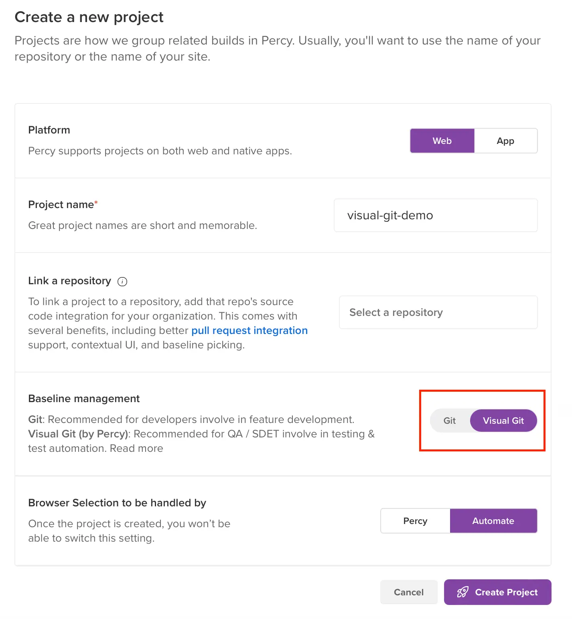Set browser selection to Percy
Viewport: 572px width, 619px height.
pyautogui.click(x=415, y=521)
